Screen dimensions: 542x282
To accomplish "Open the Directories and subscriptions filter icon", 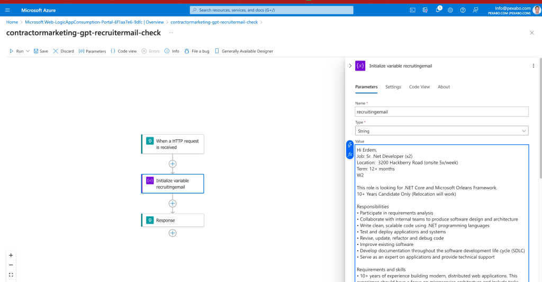I will click(x=425, y=11).
